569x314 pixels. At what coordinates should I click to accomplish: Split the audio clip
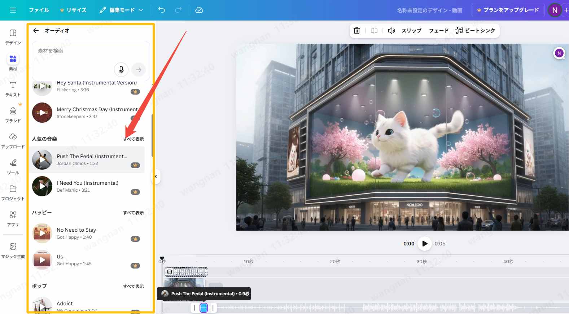click(374, 31)
